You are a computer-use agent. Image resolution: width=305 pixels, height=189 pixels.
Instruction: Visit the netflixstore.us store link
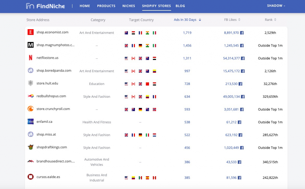point(47,58)
